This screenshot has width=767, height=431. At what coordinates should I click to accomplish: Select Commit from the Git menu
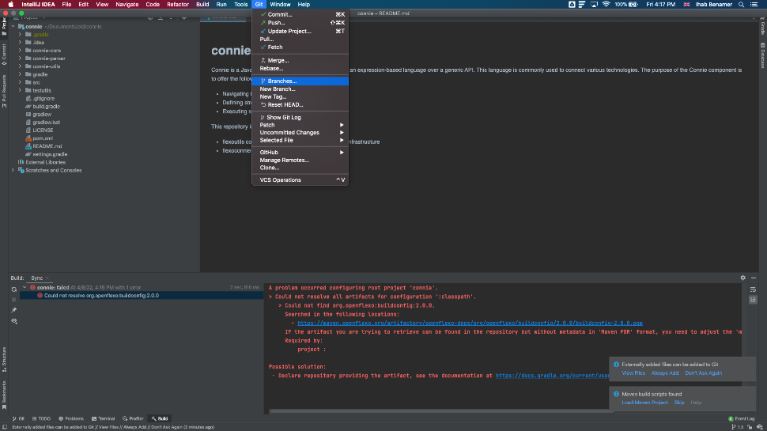point(300,15)
